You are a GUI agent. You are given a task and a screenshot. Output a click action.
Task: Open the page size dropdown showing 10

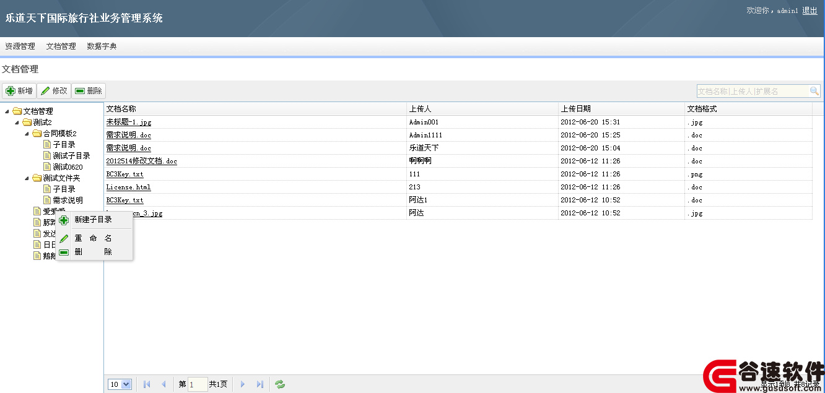(x=120, y=384)
